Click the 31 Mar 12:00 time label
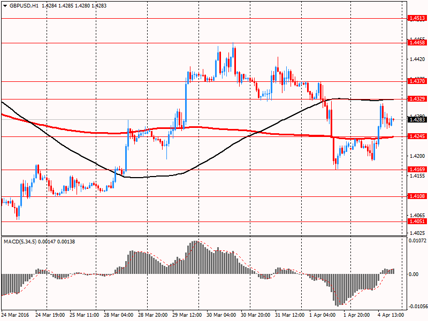 (289, 315)
